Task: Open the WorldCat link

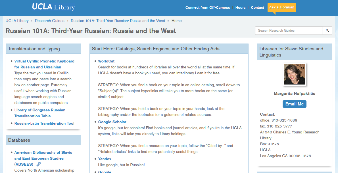Action: [x=106, y=61]
